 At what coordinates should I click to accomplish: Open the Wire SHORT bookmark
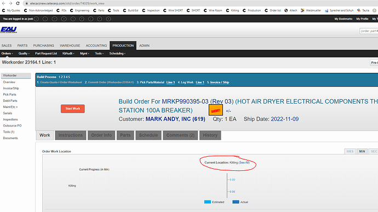(173, 10)
